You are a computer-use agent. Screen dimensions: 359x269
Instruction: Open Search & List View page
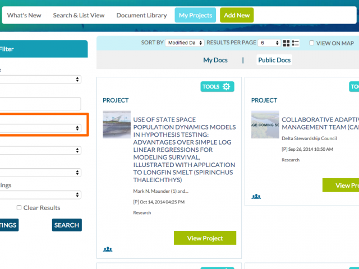click(x=79, y=15)
